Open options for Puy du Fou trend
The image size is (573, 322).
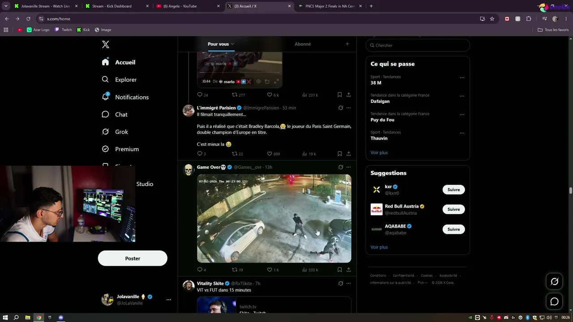click(x=462, y=114)
